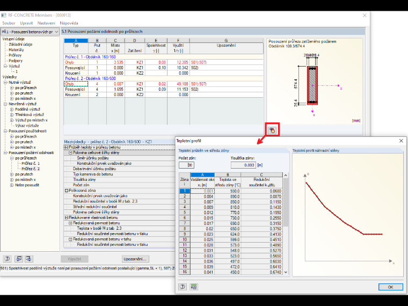The width and height of the screenshot is (408, 306).
Task: Open the Soubor menu
Action: pos(9,23)
